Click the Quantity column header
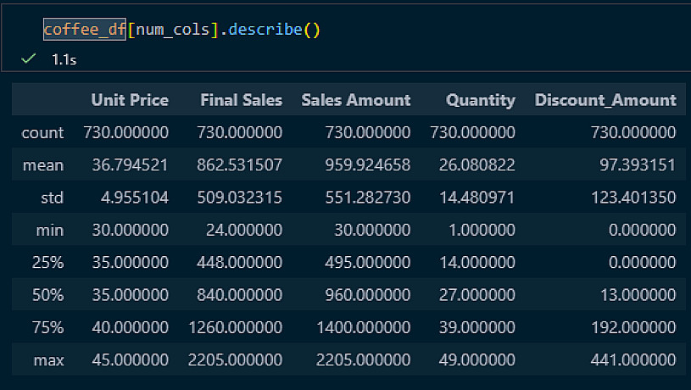 [481, 100]
